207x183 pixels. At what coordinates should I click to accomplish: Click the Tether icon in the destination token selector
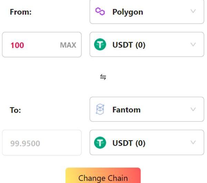[x=100, y=143]
